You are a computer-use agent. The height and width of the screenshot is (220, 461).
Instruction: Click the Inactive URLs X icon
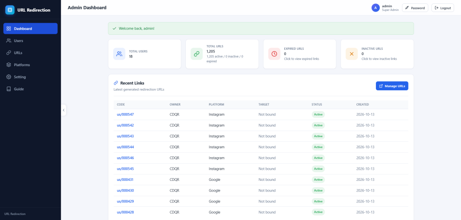352,54
